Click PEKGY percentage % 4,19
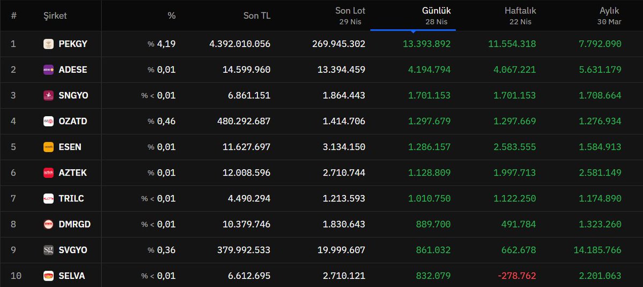Screen dimensions: 643x287 point(161,44)
